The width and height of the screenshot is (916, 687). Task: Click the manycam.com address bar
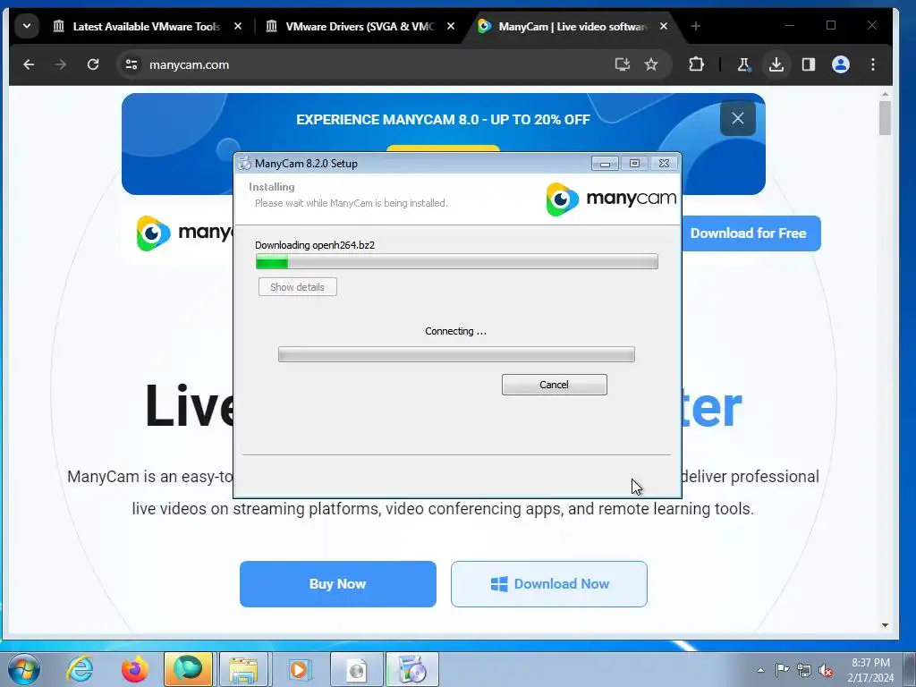tap(374, 64)
